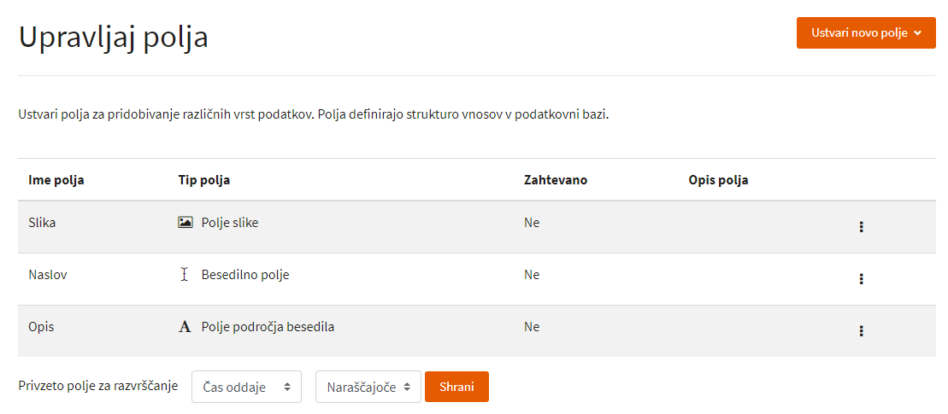Click the Polje področja besedila type label

(268, 327)
